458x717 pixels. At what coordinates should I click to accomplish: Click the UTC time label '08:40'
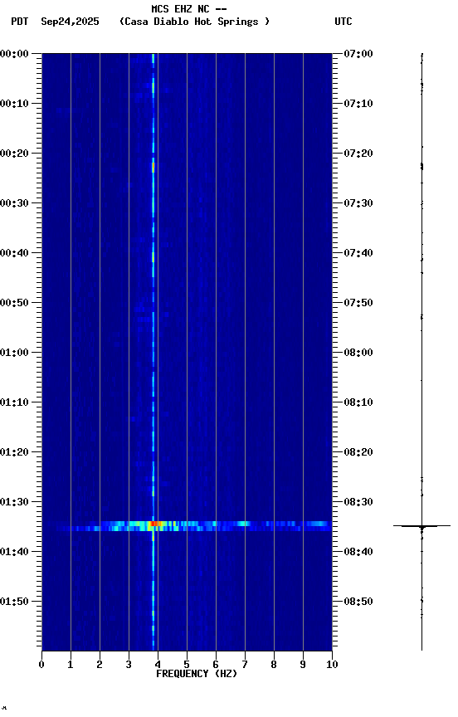[358, 552]
